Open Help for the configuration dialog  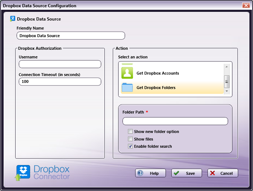(150, 173)
